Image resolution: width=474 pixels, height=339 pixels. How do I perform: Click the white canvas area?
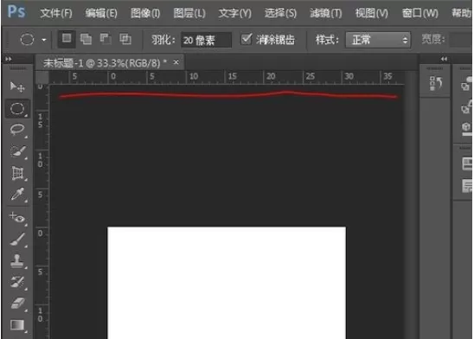click(x=227, y=283)
